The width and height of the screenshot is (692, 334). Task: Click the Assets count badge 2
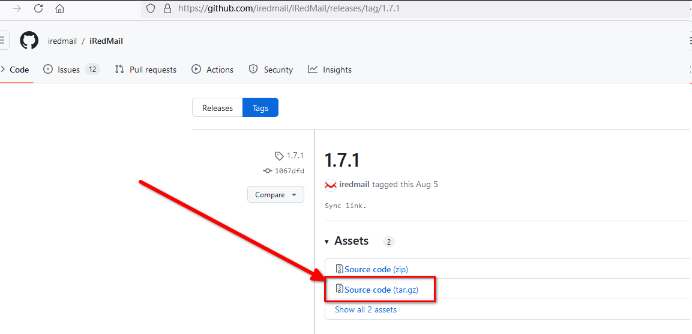389,242
